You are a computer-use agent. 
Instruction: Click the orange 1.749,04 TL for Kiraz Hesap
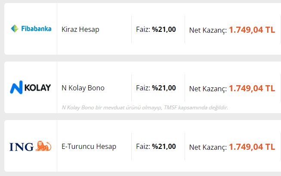(252, 29)
